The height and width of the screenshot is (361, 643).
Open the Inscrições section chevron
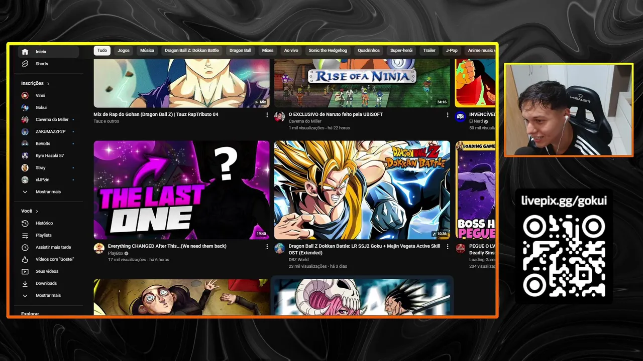tap(48, 83)
